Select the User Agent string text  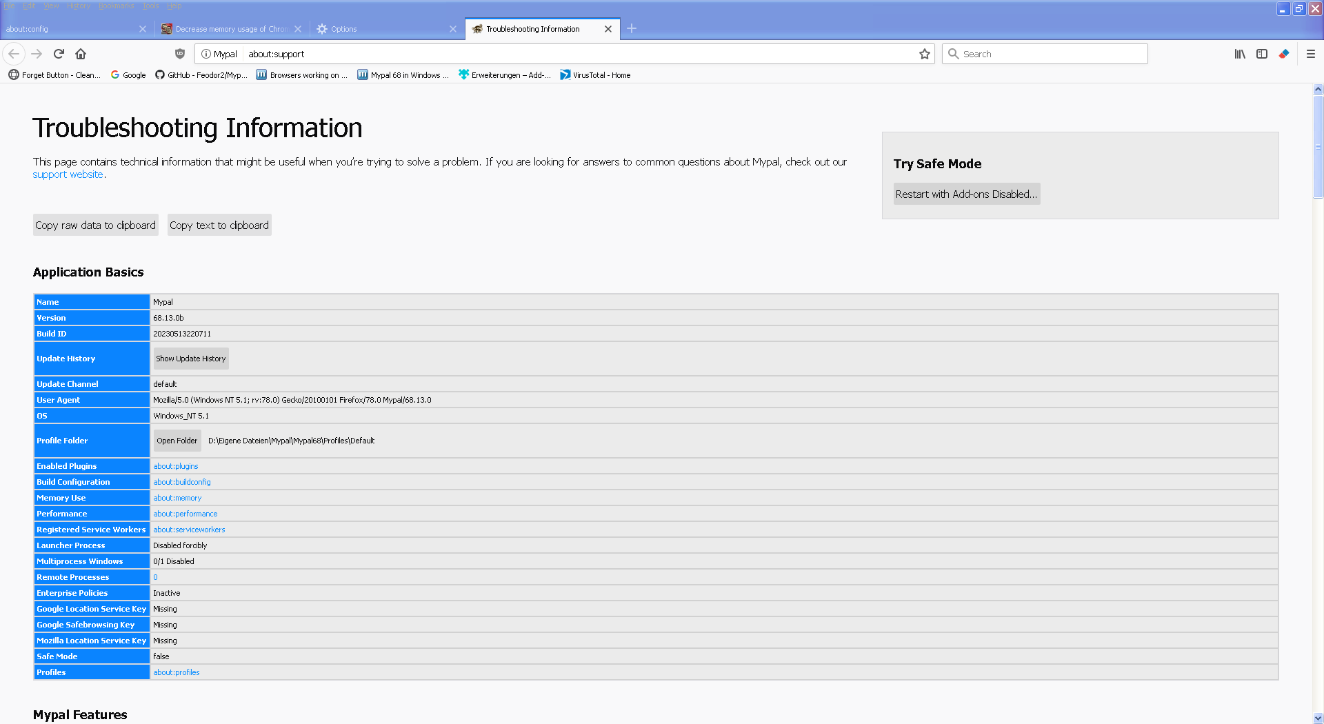click(292, 400)
